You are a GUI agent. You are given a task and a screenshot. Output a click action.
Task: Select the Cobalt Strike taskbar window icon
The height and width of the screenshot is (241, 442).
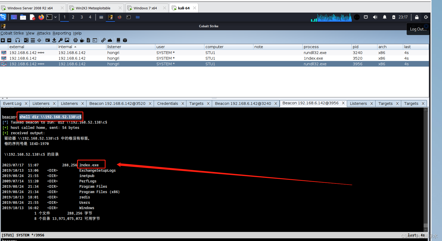(110, 17)
